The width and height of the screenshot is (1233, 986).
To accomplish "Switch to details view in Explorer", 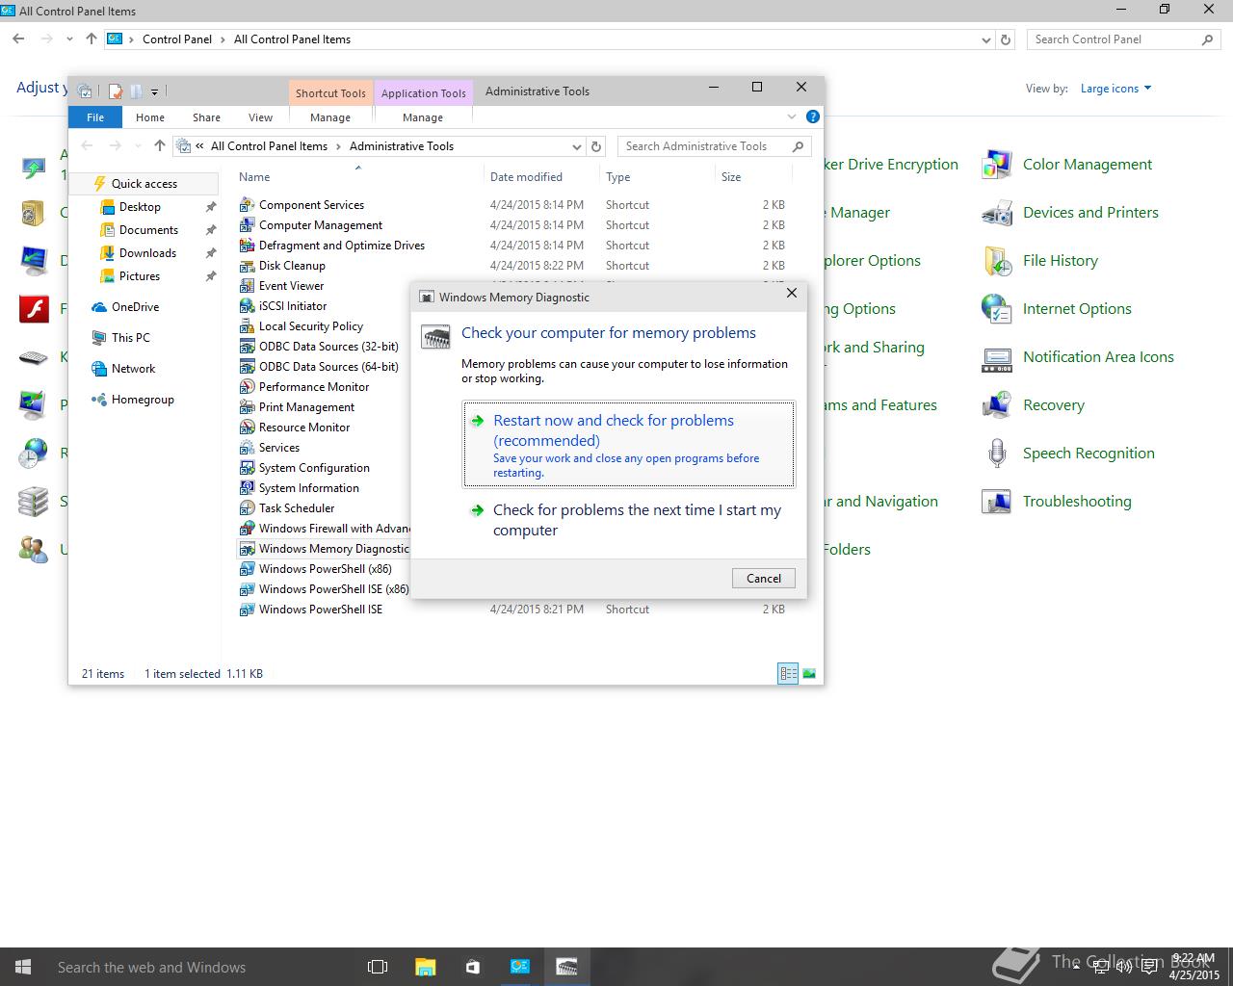I will pos(788,674).
